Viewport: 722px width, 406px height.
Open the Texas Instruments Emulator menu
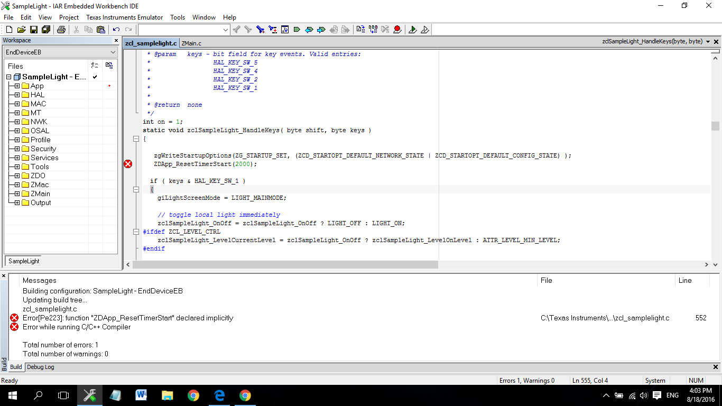(x=125, y=17)
